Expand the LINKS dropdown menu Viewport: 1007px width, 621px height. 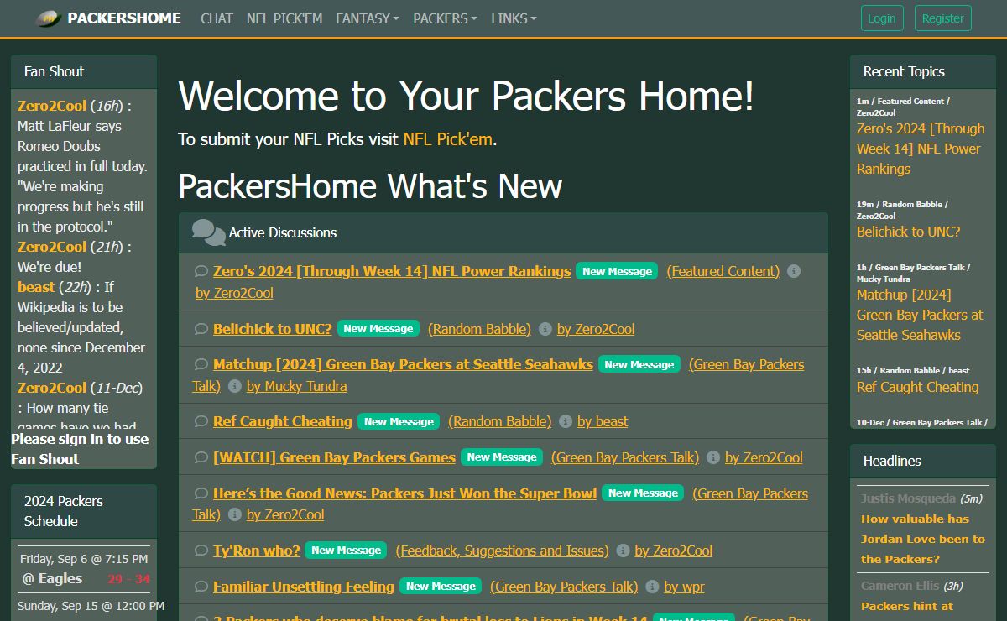coord(514,18)
